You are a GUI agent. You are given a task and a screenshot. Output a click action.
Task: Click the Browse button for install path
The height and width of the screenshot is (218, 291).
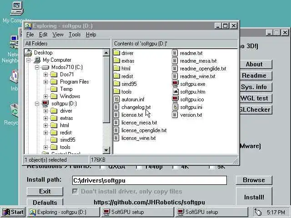click(254, 180)
